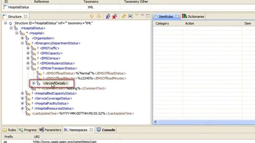The height and width of the screenshot is (143, 255).
Task: Click the yellow down arrow in Structure toolbar
Action: (x=98, y=16)
